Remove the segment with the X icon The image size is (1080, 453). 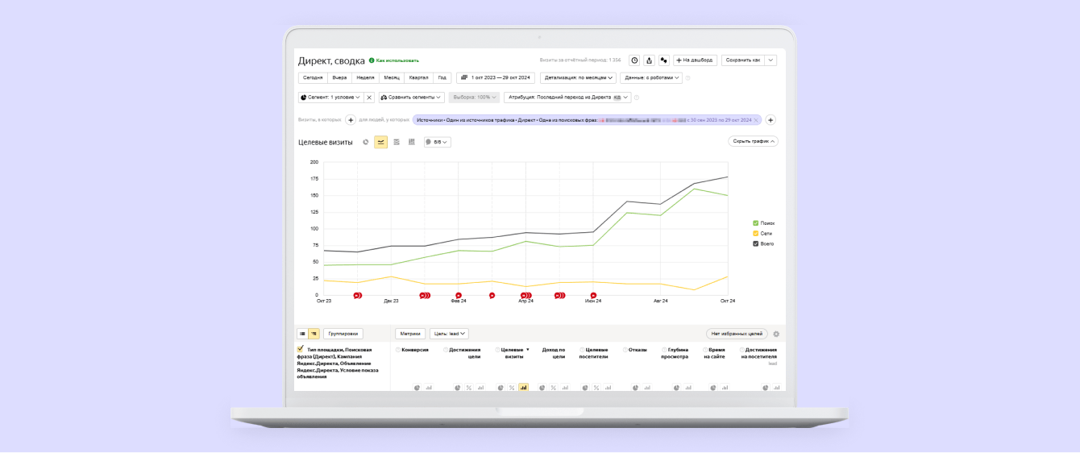point(369,98)
